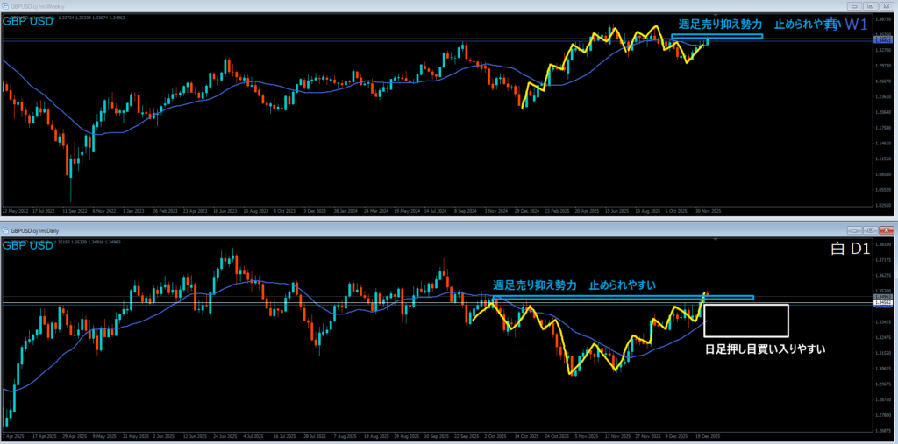This screenshot has width=898, height=444.
Task: Select the '白 D1' label on Daily chart
Action: (x=851, y=250)
